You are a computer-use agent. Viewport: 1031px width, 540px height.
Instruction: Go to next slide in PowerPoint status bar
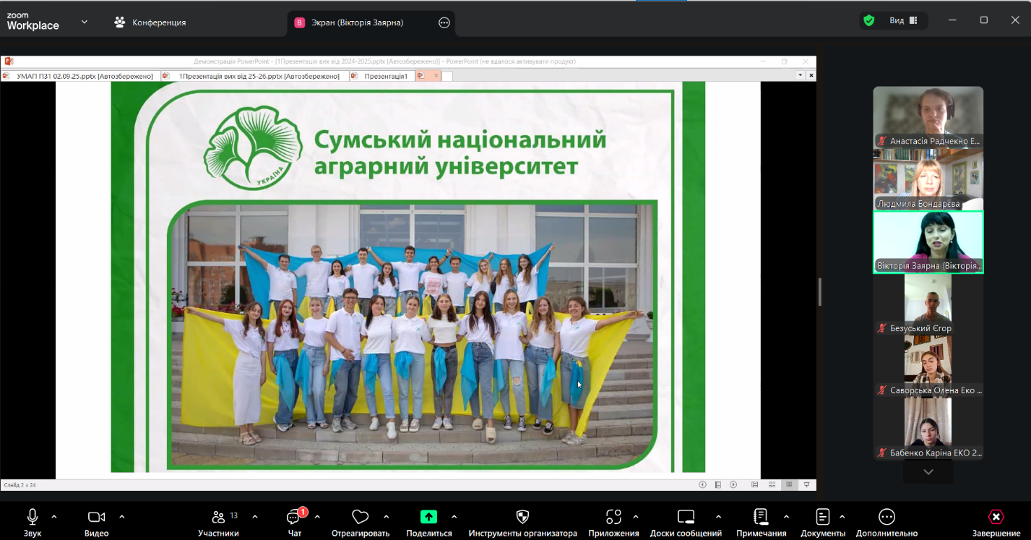click(733, 484)
